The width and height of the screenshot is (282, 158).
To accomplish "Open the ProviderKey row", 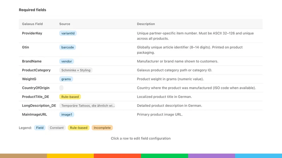I will (141, 36).
